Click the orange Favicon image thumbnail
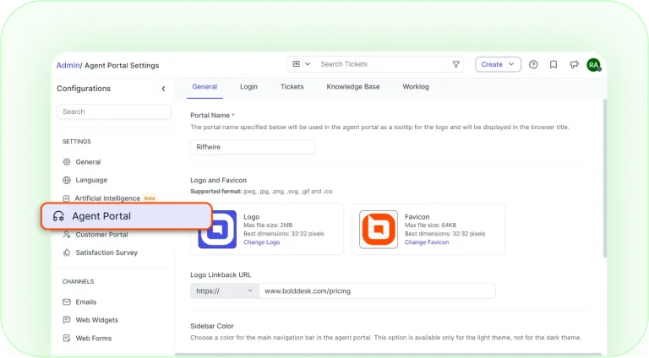This screenshot has width=649, height=358. (379, 230)
